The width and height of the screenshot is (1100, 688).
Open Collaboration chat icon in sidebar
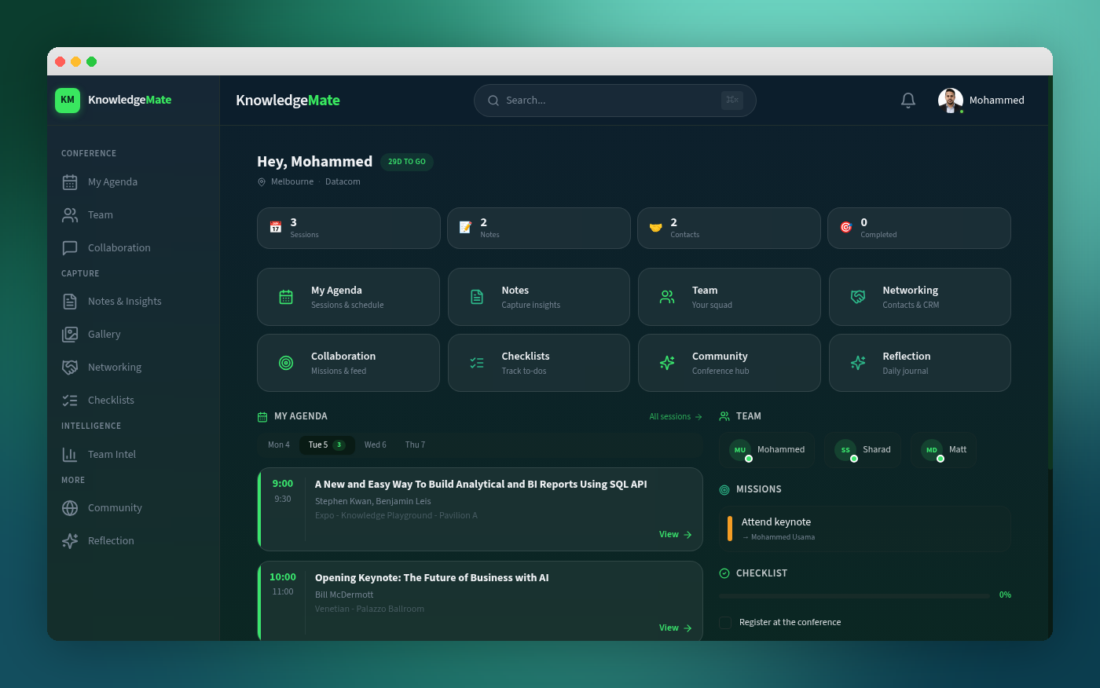pyautogui.click(x=70, y=248)
